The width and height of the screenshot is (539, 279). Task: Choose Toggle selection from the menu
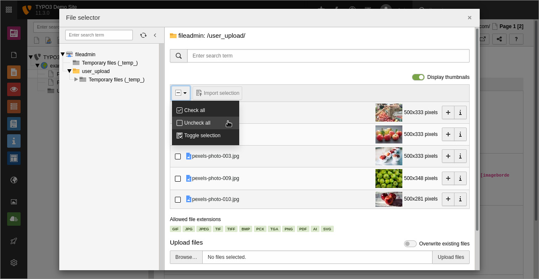(202, 136)
